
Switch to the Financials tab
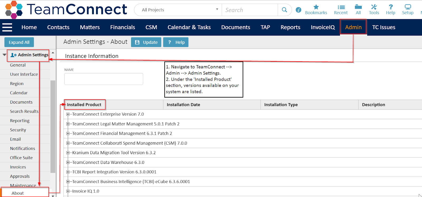pos(123,27)
